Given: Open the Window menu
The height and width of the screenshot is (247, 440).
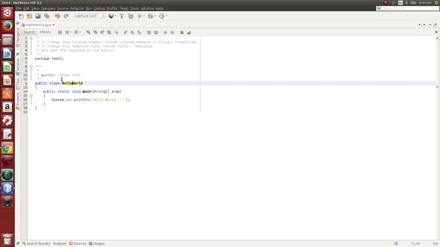Looking at the screenshot, I should click(x=147, y=8).
